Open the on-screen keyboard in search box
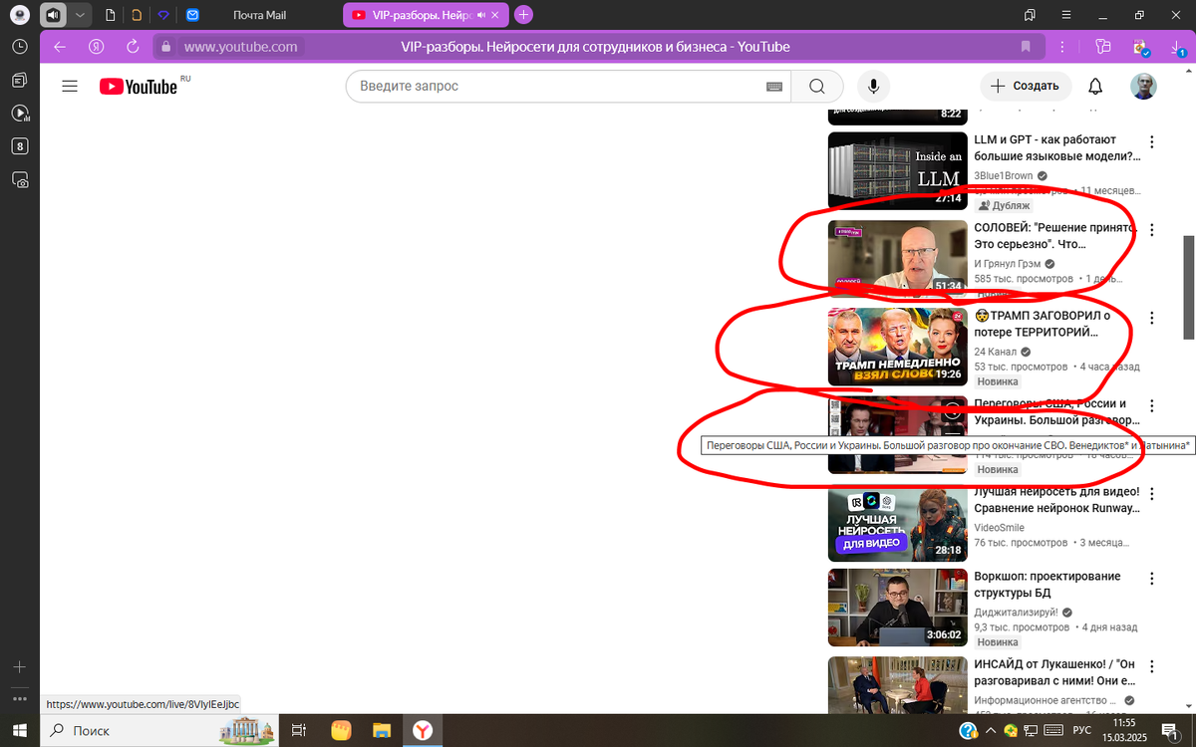 click(x=773, y=87)
